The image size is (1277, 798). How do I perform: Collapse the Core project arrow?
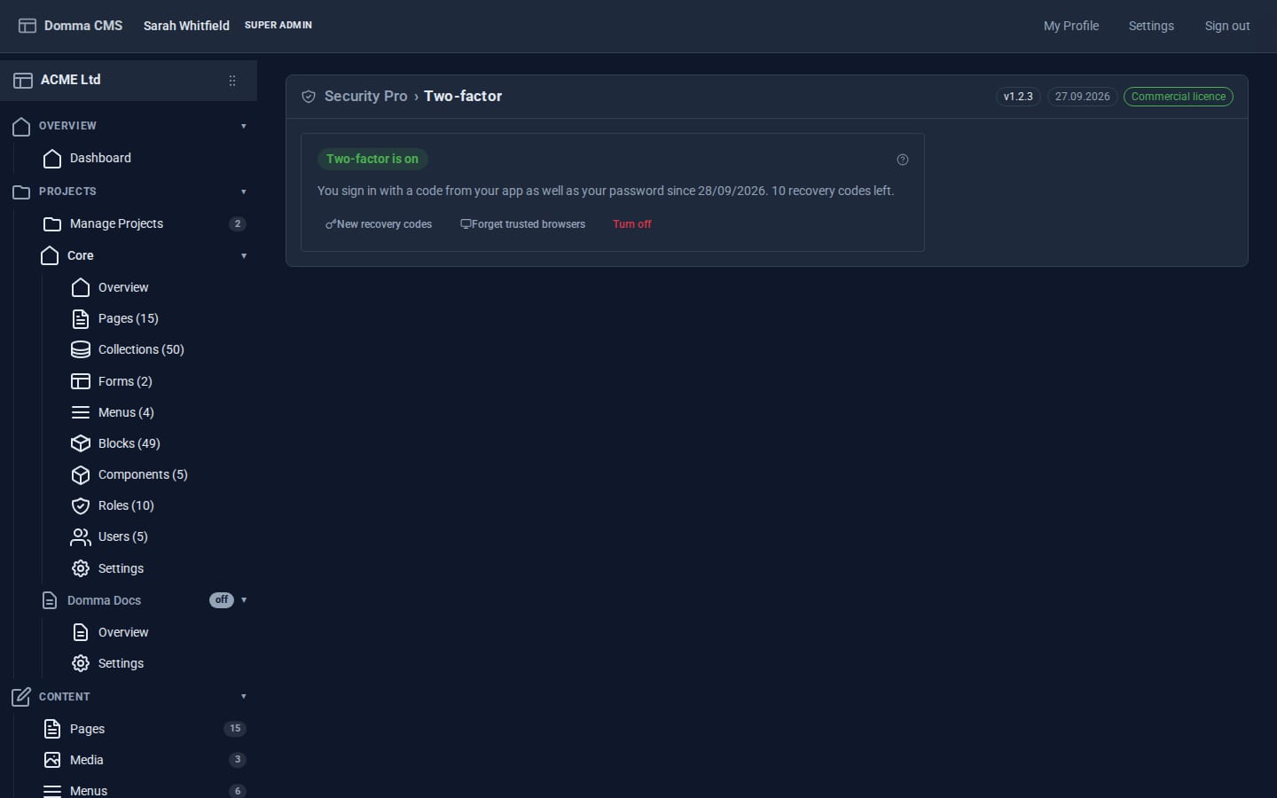pos(244,256)
